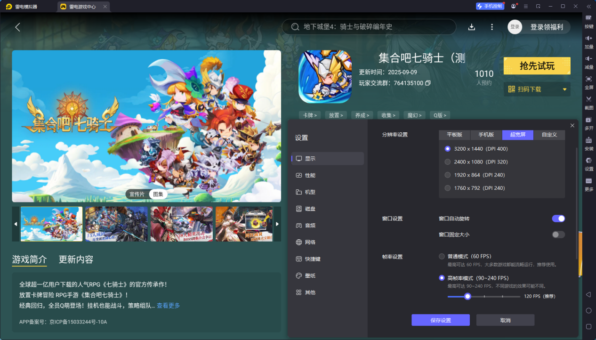This screenshot has height=340, width=596.
Task: Open the 音频 settings section
Action: pyautogui.click(x=328, y=226)
